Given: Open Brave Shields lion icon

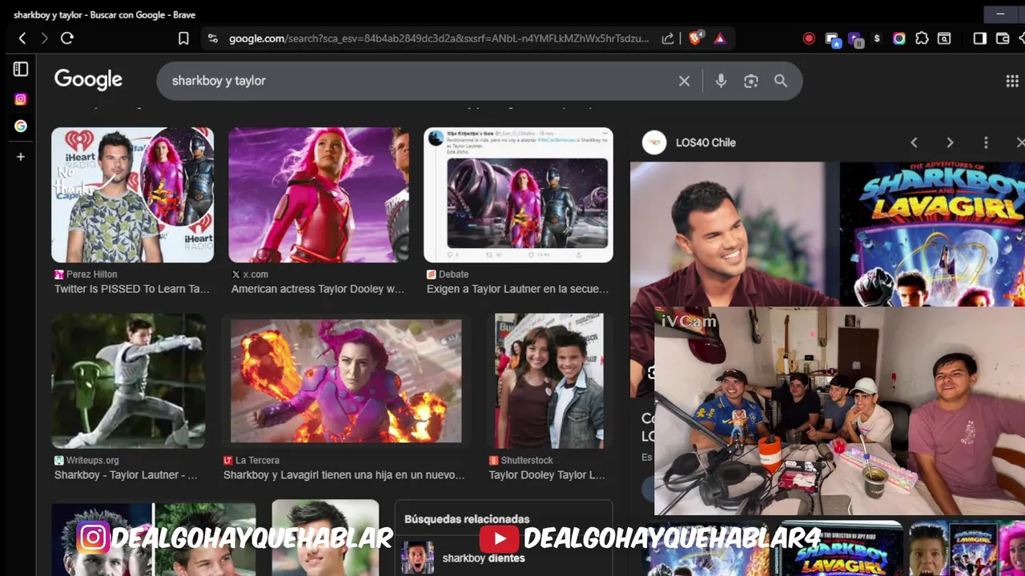Looking at the screenshot, I should click(x=695, y=38).
